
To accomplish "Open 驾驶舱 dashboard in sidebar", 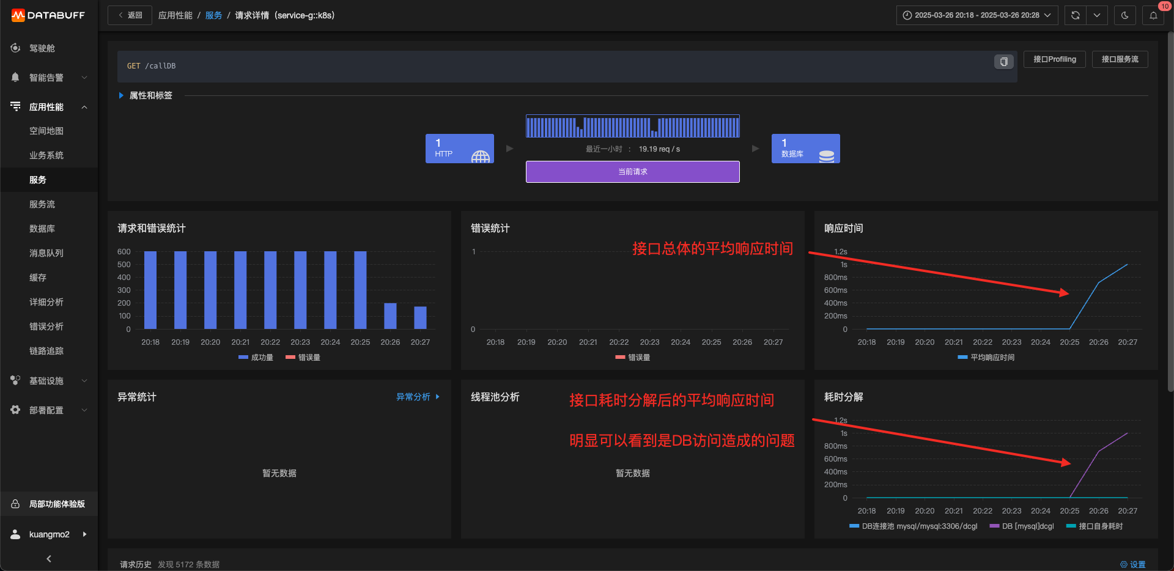I will 42,48.
